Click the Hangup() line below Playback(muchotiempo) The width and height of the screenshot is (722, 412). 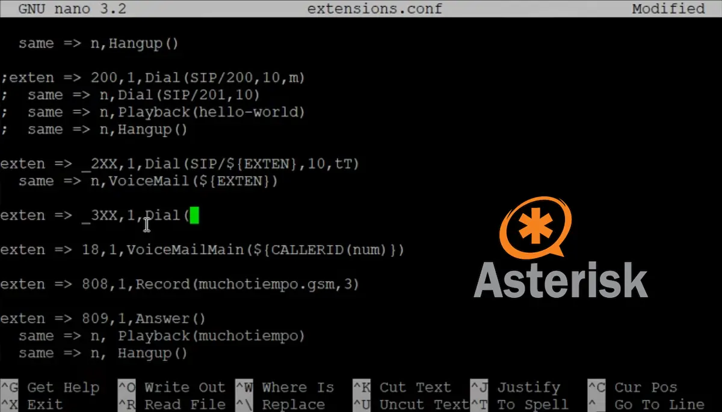tap(103, 353)
